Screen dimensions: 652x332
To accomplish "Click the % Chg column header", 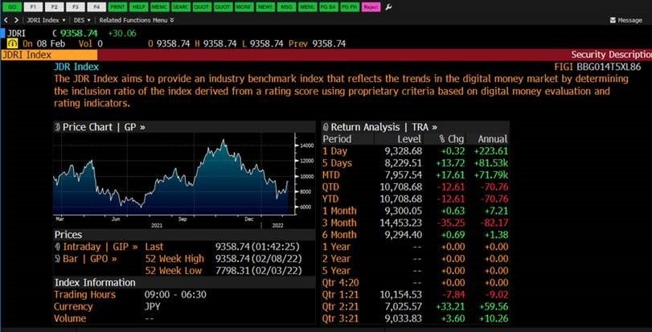I will click(452, 139).
